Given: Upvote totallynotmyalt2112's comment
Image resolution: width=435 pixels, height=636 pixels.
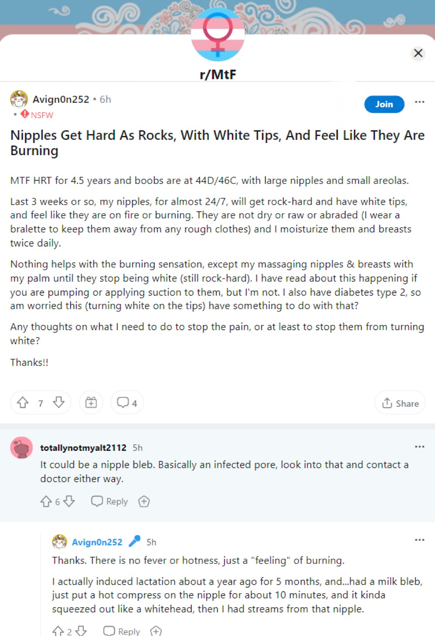Looking at the screenshot, I should pos(46,501).
